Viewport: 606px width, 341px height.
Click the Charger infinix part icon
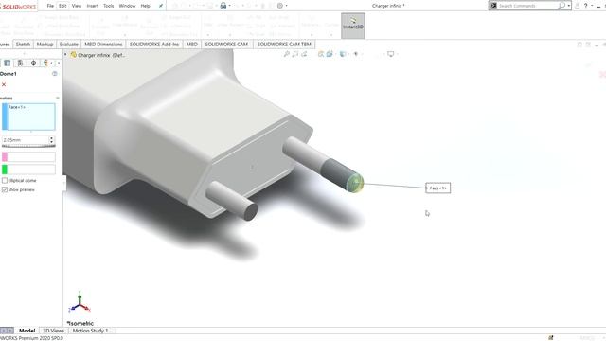[x=74, y=55]
